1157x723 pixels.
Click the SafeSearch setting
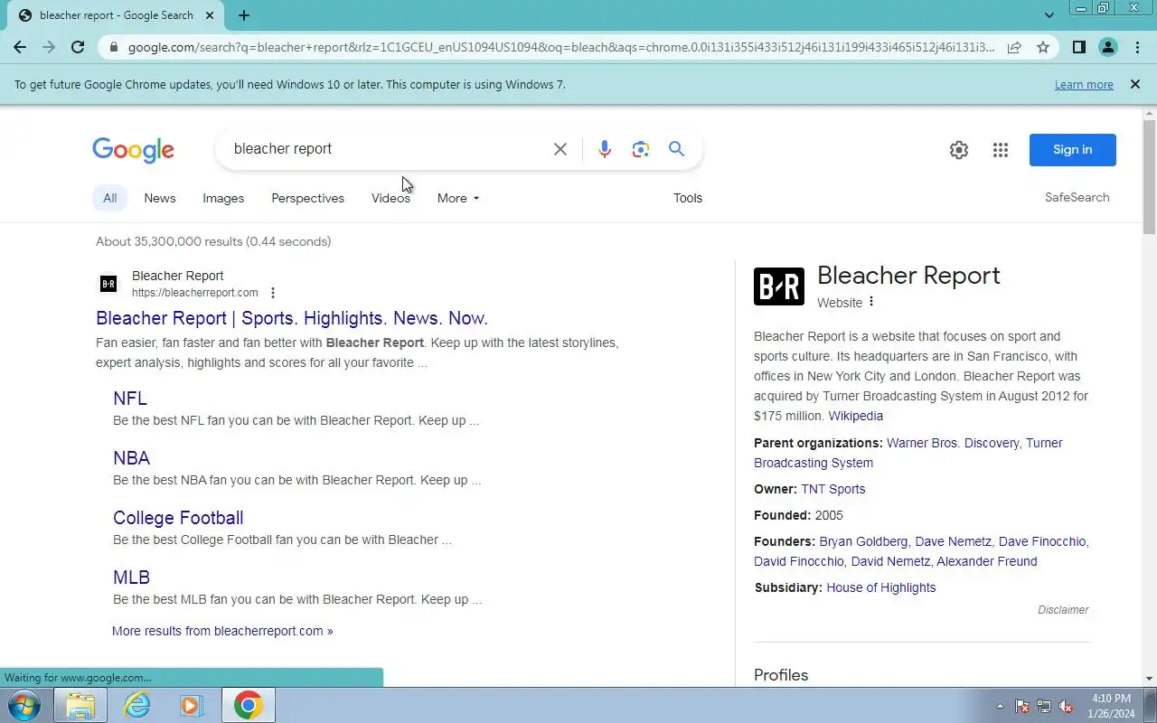(x=1077, y=197)
